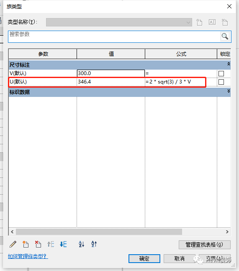Click the U value cell 346.4

(111, 82)
